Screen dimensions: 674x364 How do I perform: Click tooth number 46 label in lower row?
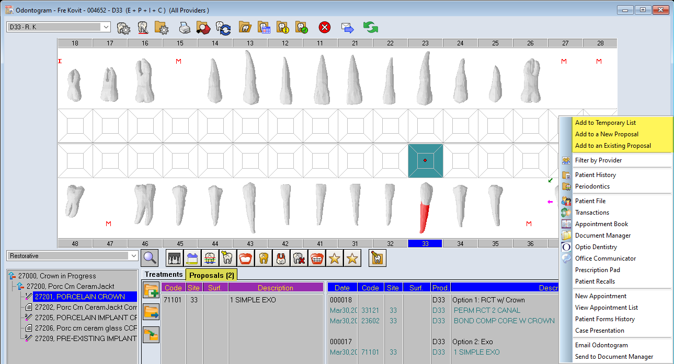click(x=145, y=243)
